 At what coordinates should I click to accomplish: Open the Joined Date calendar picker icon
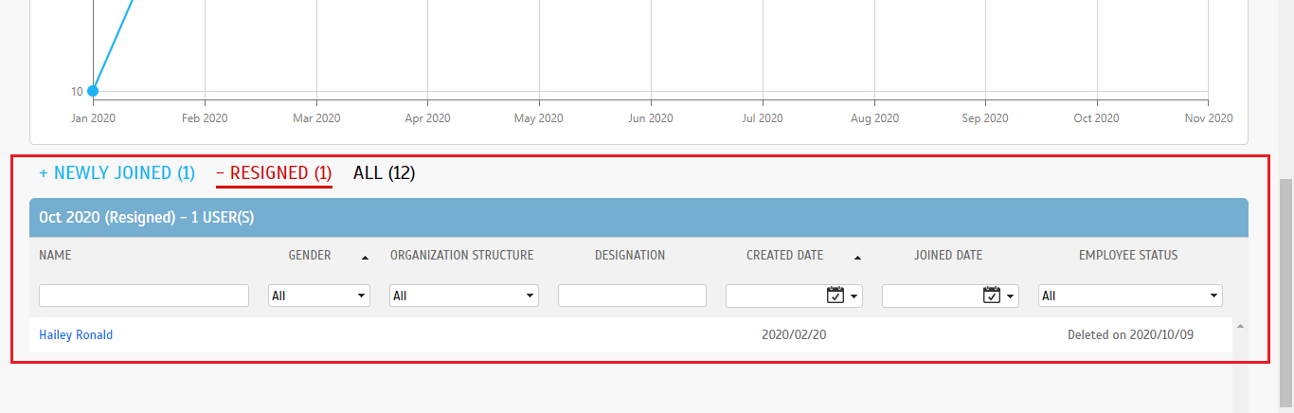(991, 296)
